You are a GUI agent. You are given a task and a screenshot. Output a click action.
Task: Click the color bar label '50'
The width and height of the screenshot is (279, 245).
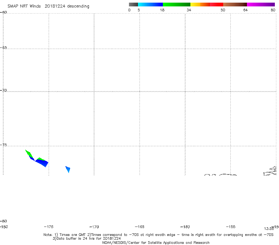pyautogui.click(x=223, y=10)
